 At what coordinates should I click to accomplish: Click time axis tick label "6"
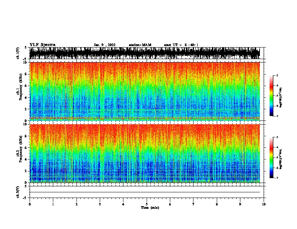point(170,204)
